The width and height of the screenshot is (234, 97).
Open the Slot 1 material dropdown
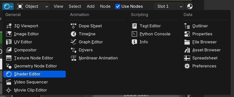(169, 7)
